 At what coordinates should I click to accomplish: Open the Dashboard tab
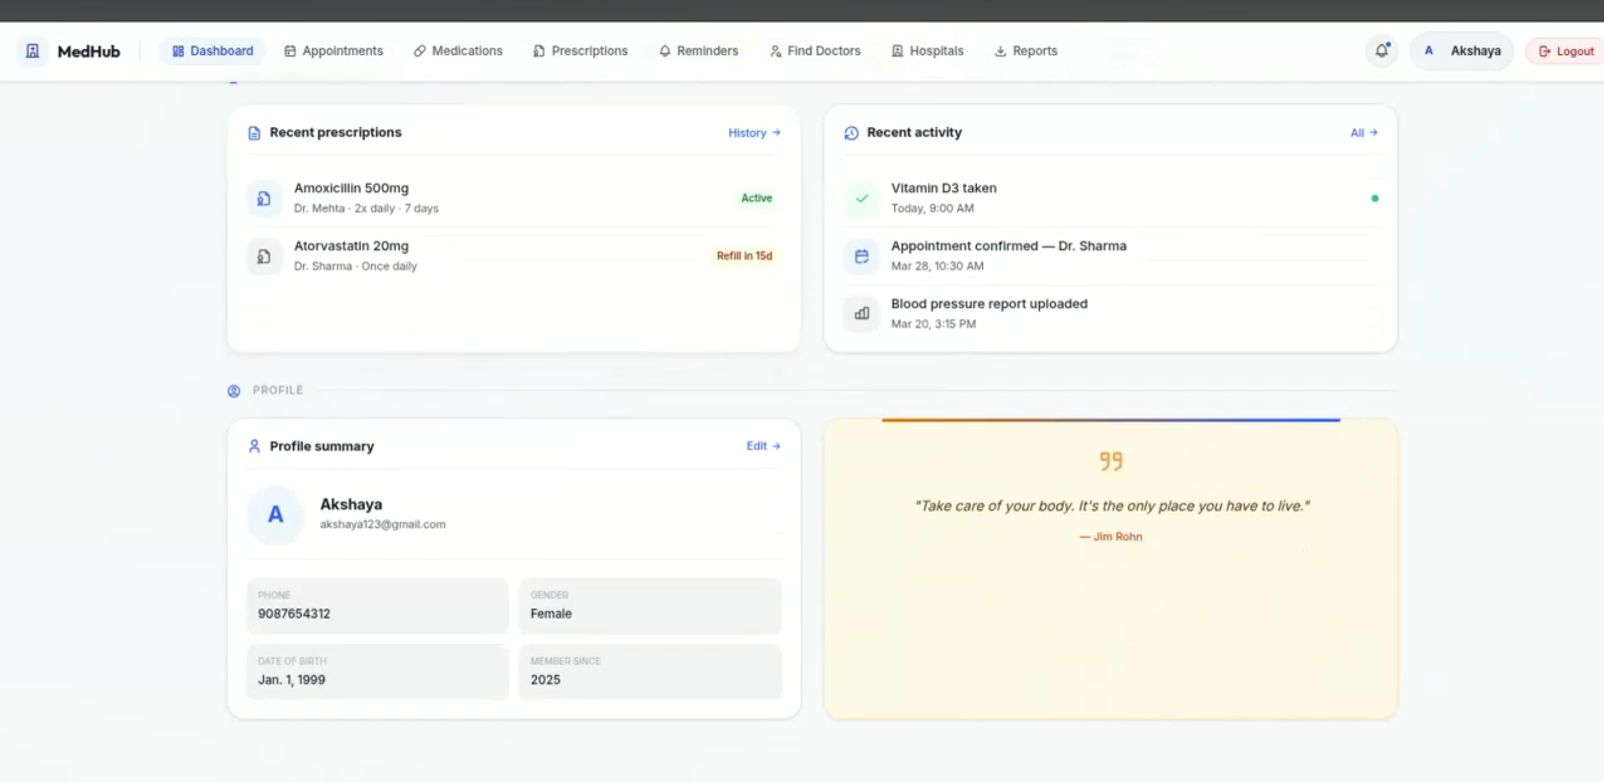(x=212, y=51)
